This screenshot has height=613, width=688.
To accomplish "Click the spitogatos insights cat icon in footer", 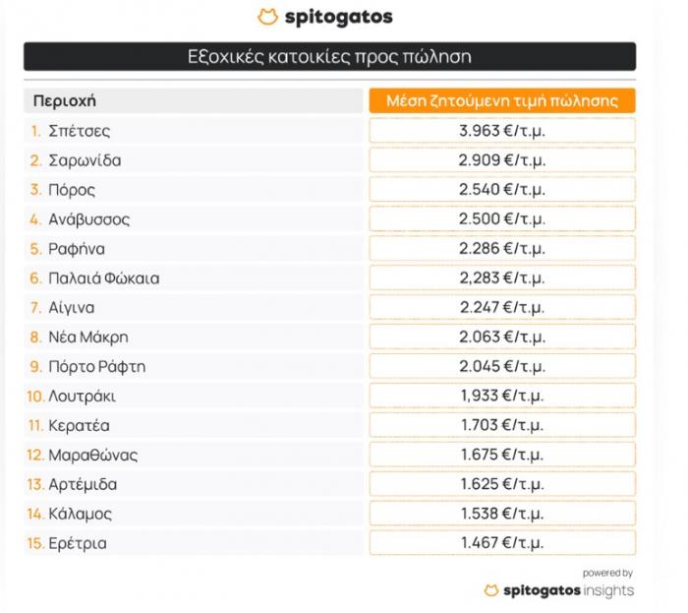I will pos(491,590).
